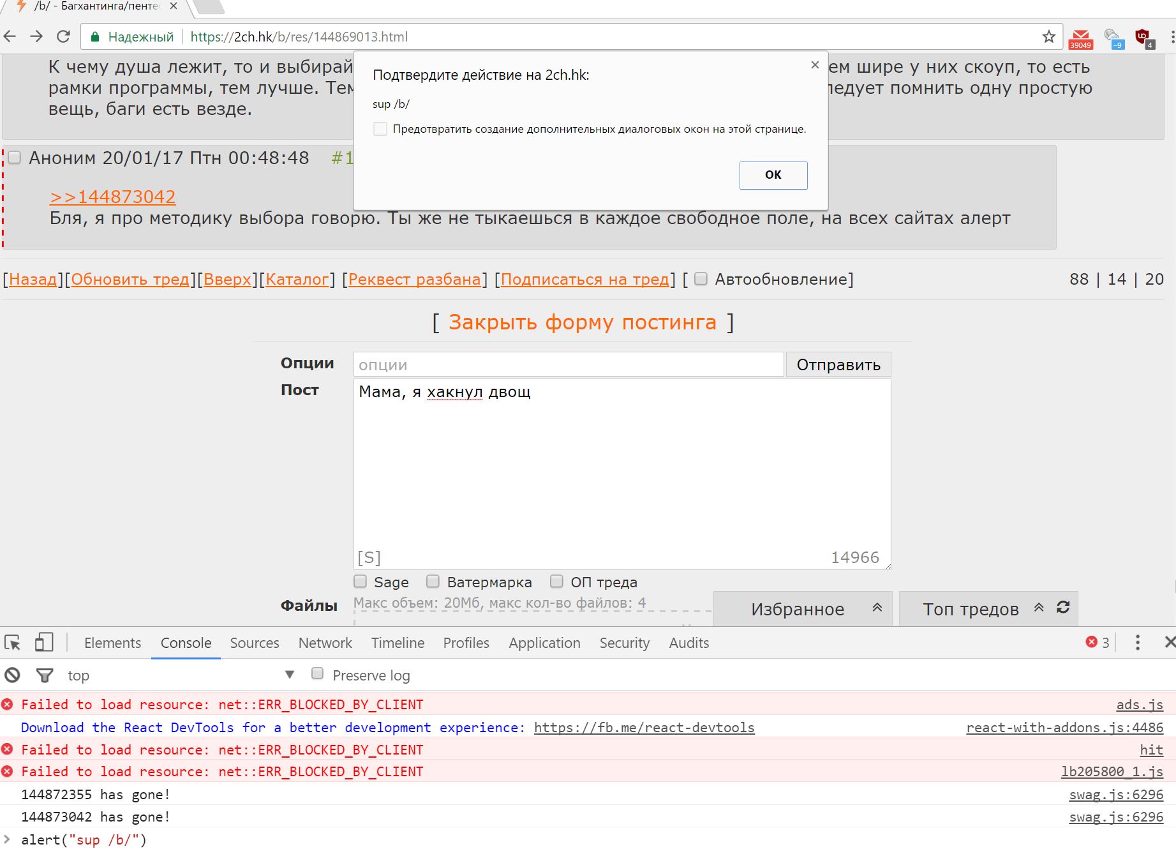
Task: Enable the Автообновление checkbox
Action: click(x=701, y=279)
